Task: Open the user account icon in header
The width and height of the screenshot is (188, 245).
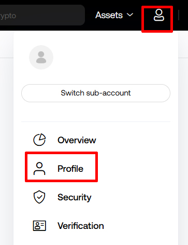Action: click(159, 15)
